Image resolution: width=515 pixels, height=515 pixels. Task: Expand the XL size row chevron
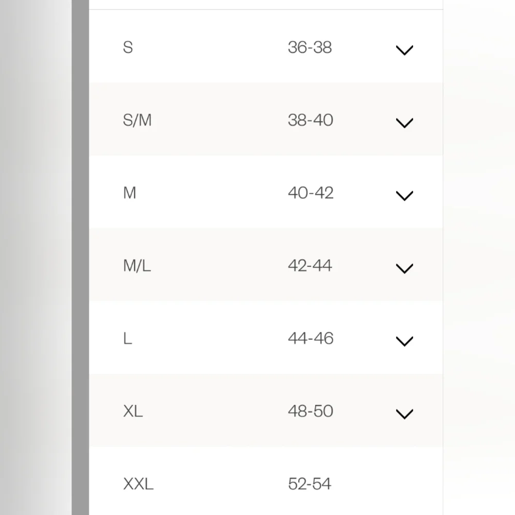(x=404, y=414)
